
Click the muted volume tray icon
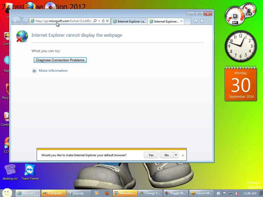pyautogui.click(x=237, y=193)
